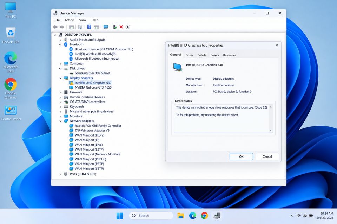Viewport: 337px width, 224px height.
Task: Show or hide the console tree toolbar icon
Action: (x=71, y=27)
